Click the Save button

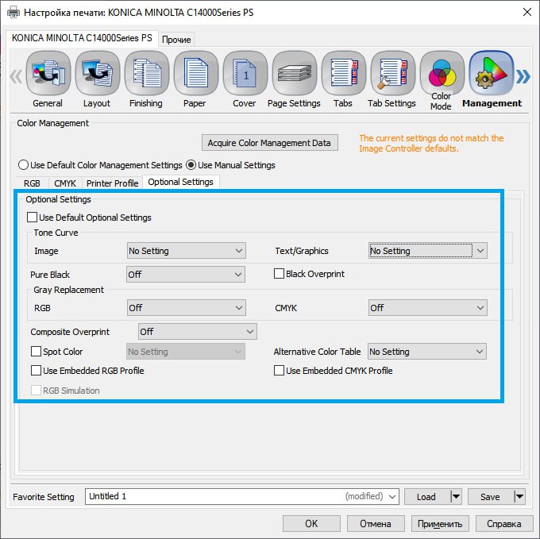pos(491,497)
